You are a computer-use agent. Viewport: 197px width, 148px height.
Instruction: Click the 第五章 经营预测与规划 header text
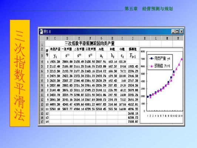coord(149,9)
